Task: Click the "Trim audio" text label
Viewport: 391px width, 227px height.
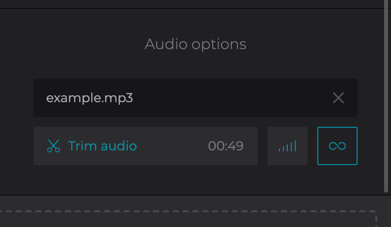Action: (x=102, y=146)
